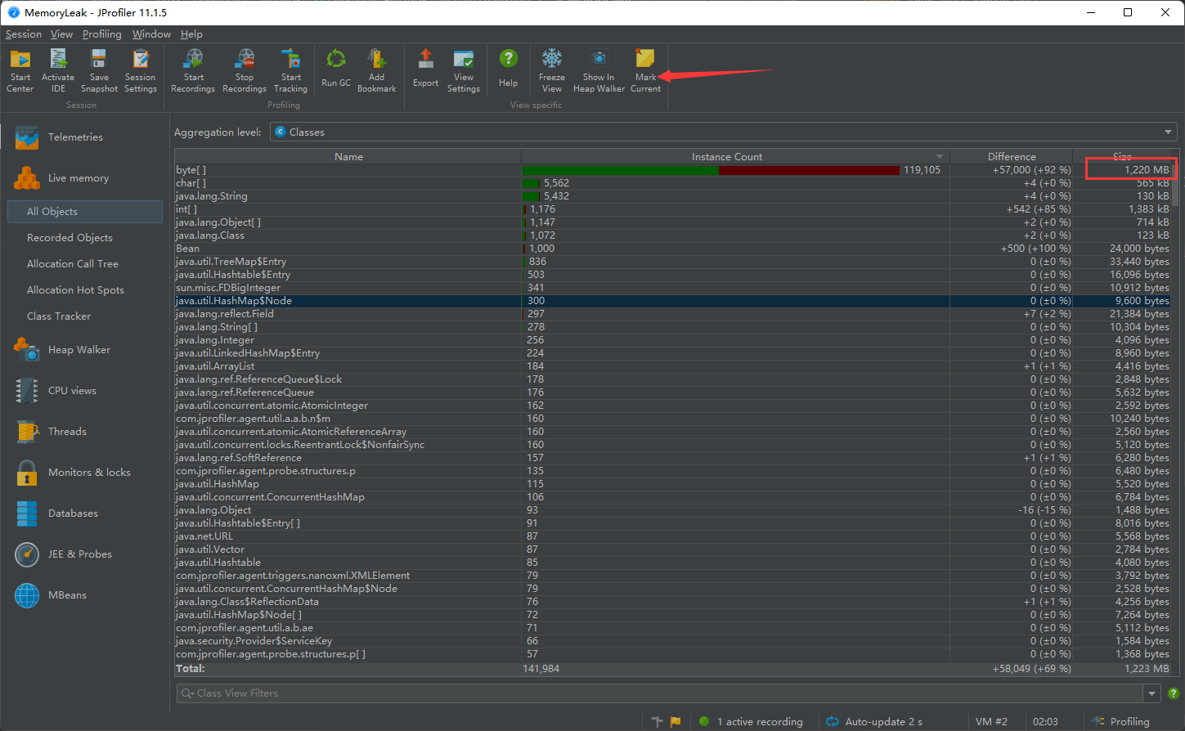This screenshot has width=1185, height=731.
Task: Open Aggregation level Classes dropdown
Action: 724,132
